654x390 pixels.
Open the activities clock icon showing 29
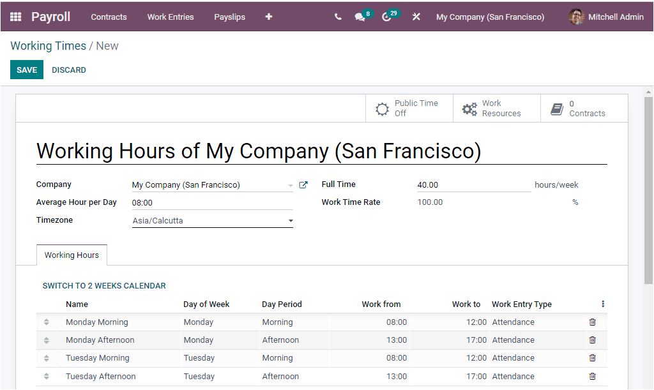pos(388,17)
